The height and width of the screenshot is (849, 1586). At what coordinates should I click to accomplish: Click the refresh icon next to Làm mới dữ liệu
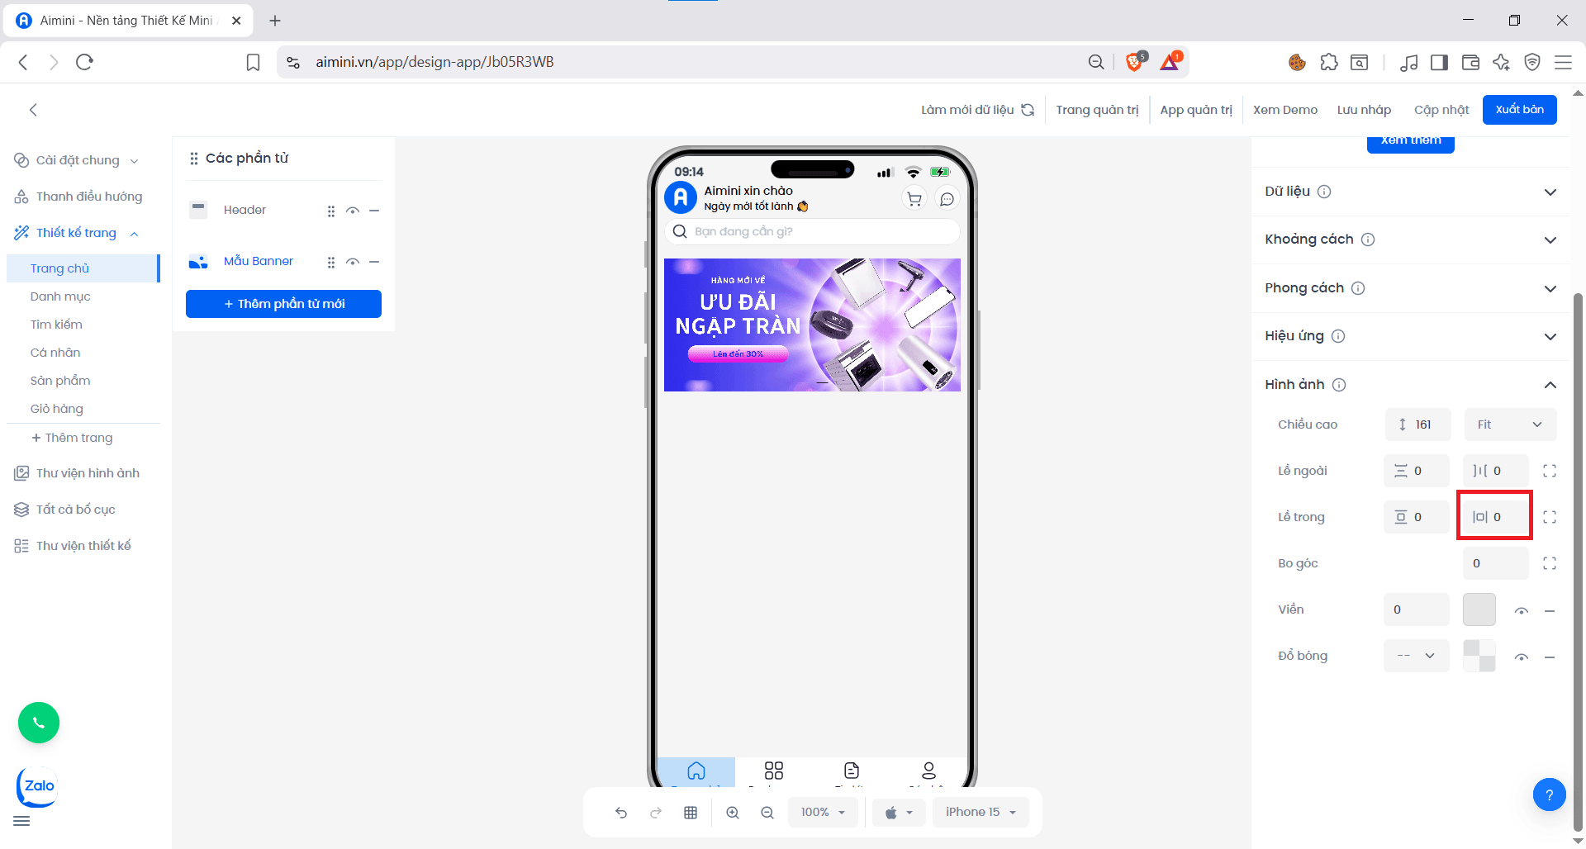coord(1028,109)
